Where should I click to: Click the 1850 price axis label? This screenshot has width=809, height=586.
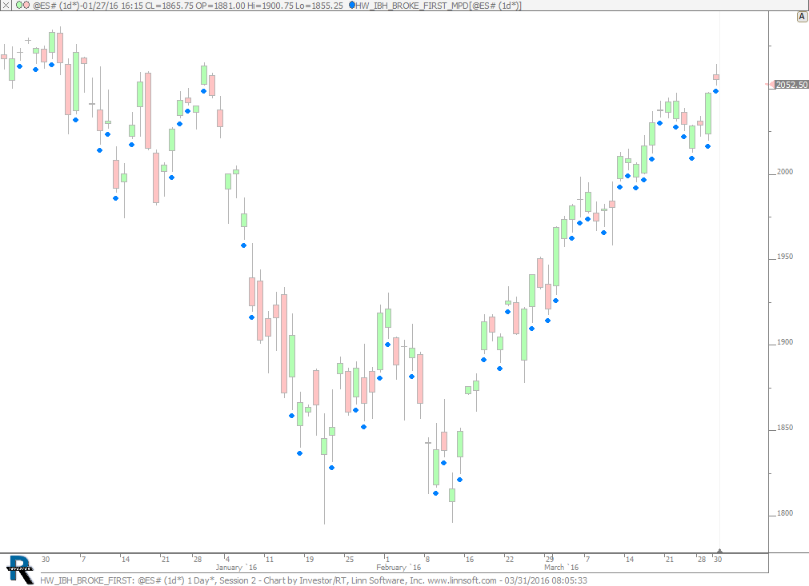[x=785, y=428]
